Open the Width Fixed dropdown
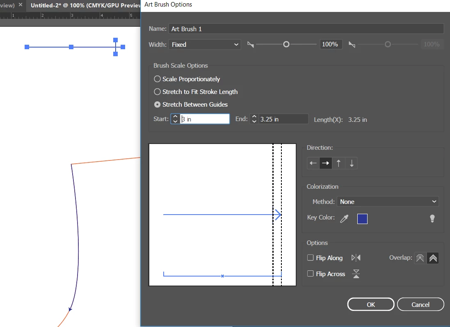The height and width of the screenshot is (327, 450). [x=205, y=44]
